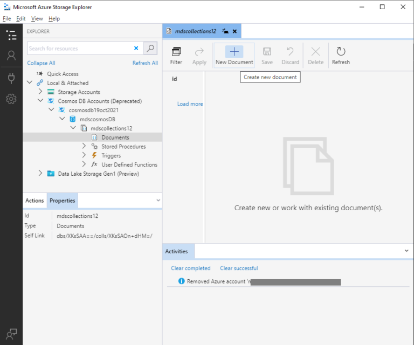Collapse the Activities panel chevron

[406, 251]
